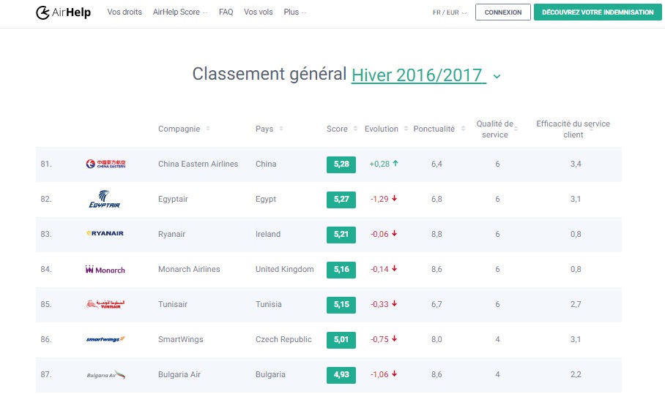Click score badge 5,27
This screenshot has width=665, height=394.
tap(341, 200)
